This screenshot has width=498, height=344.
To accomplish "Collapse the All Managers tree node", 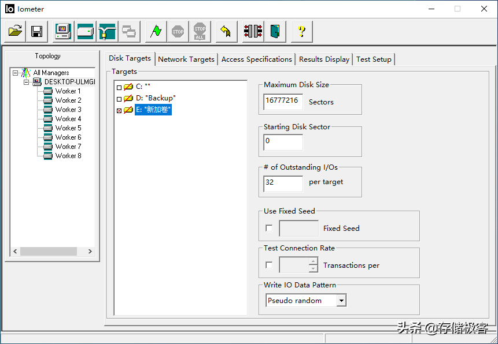I will point(16,73).
